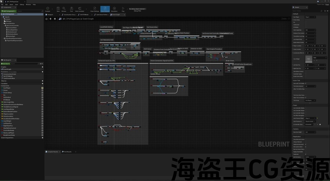
Task: Check the Controller Ready checkbox in Details
Action: pos(306,74)
